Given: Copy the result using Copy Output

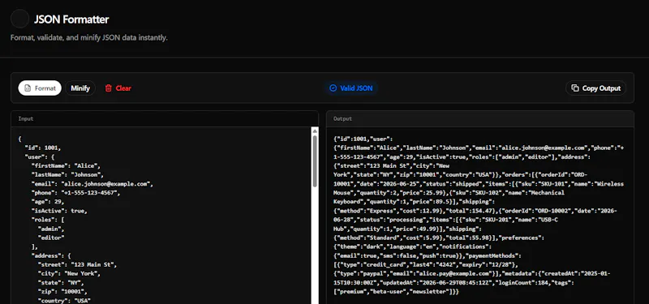Looking at the screenshot, I should [x=595, y=88].
